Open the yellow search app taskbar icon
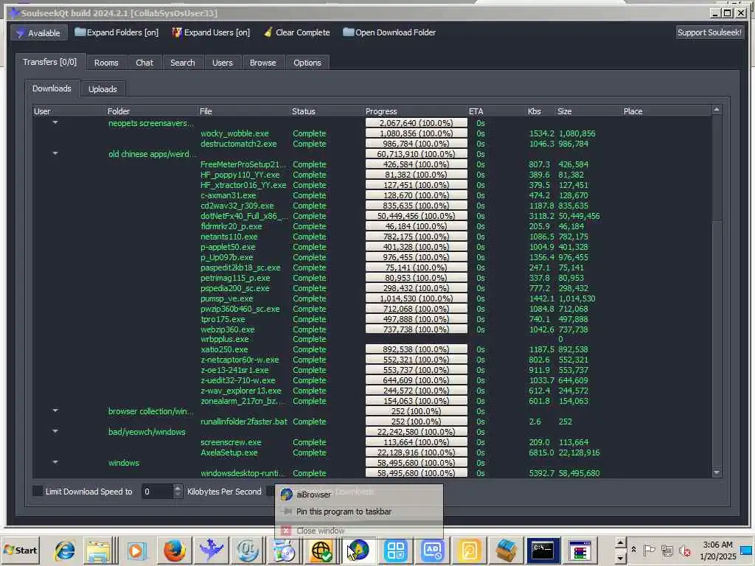The height and width of the screenshot is (566, 755). click(x=469, y=550)
